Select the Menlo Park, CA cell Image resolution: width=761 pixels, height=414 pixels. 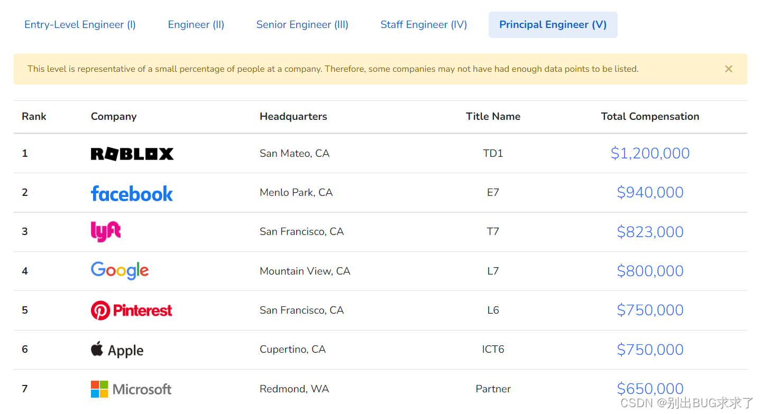296,193
